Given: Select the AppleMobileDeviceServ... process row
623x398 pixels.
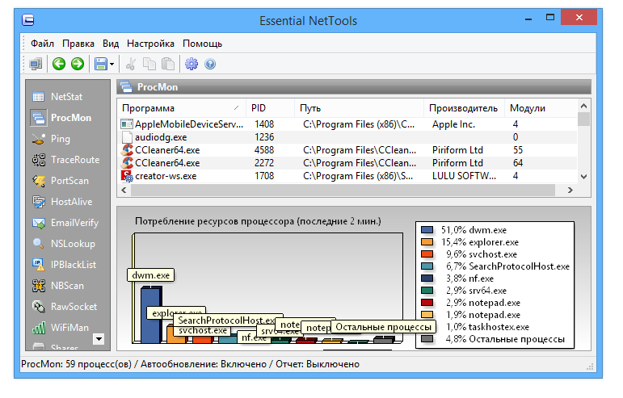Looking at the screenshot, I should point(347,124).
